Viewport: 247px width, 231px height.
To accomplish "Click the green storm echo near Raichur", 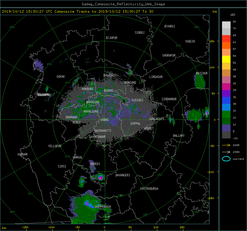I will (x=200, y=82).
